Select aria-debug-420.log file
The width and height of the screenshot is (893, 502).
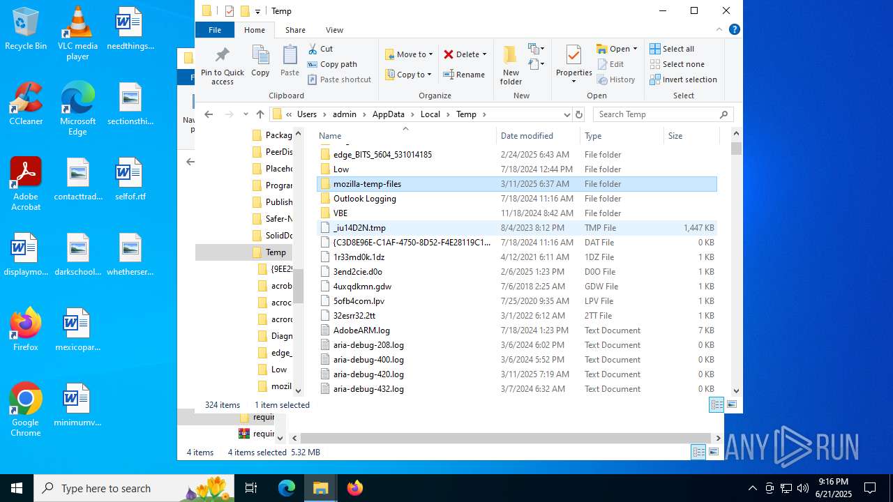(x=517, y=374)
